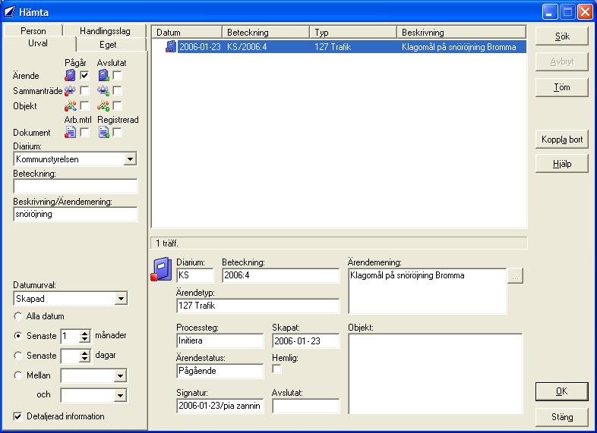Screen dimensions: 597x433
Task: Sort results by the Beskrivning column header
Action: (462, 33)
